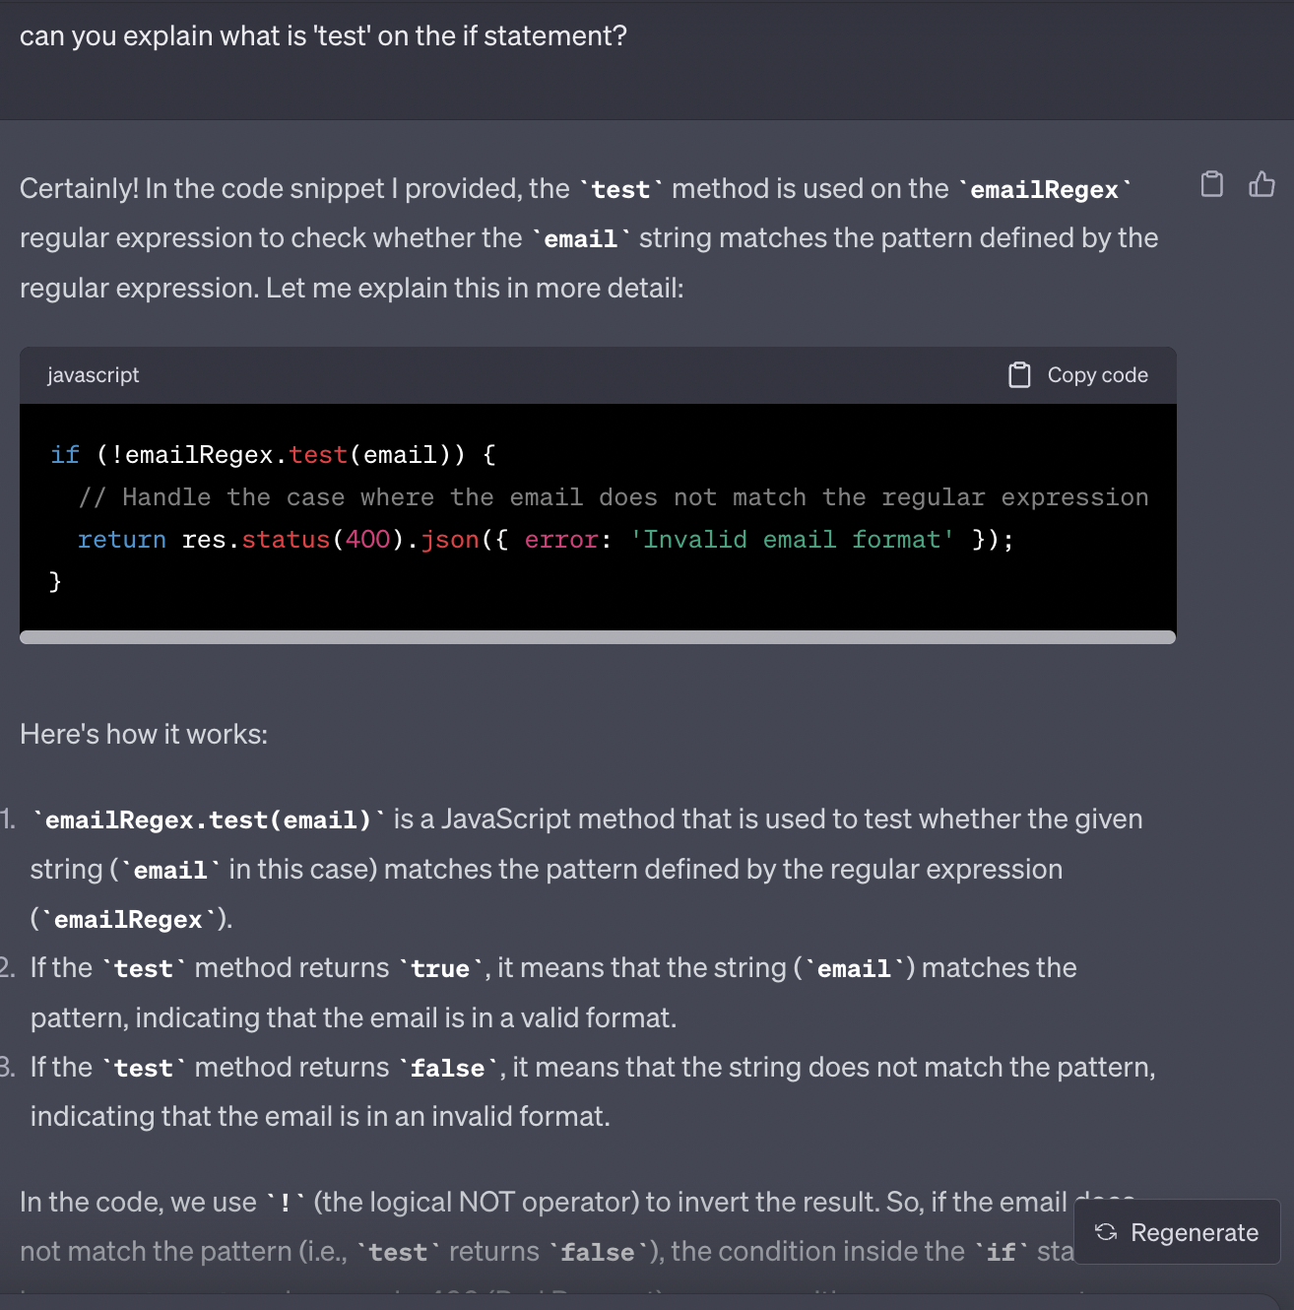Copy the assistant response with clipboard icon
Image resolution: width=1294 pixels, height=1310 pixels.
pyautogui.click(x=1211, y=184)
